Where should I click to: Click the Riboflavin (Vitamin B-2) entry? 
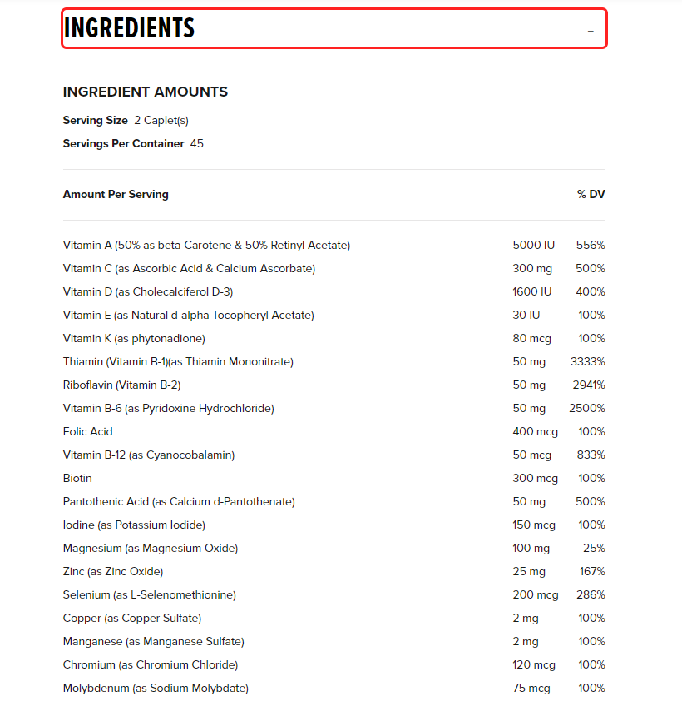point(121,385)
